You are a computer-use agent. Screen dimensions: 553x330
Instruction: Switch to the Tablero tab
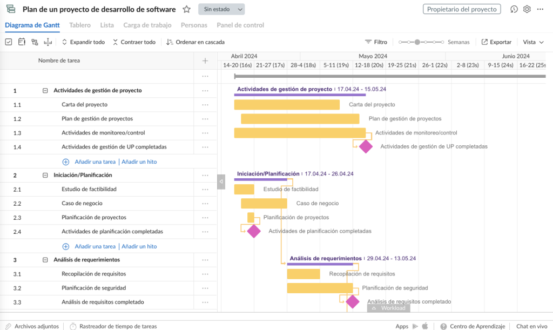pyautogui.click(x=80, y=25)
